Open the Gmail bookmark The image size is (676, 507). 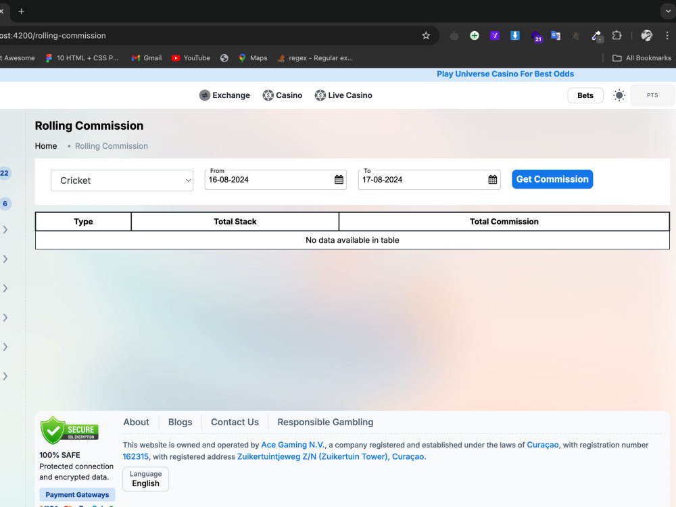pyautogui.click(x=147, y=57)
